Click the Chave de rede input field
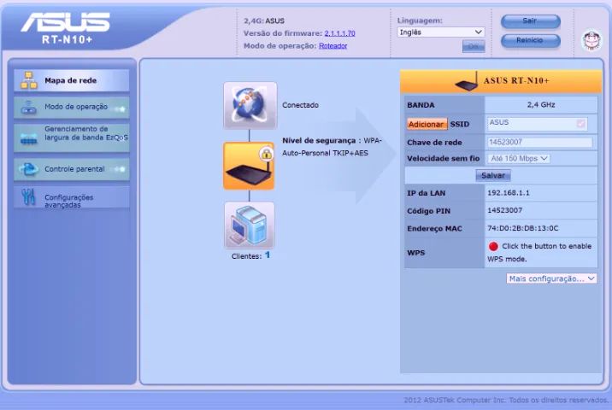The image size is (612, 410). [540, 142]
